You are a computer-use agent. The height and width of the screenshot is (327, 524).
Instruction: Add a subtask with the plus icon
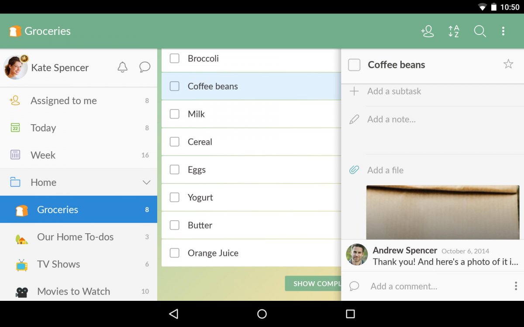354,91
